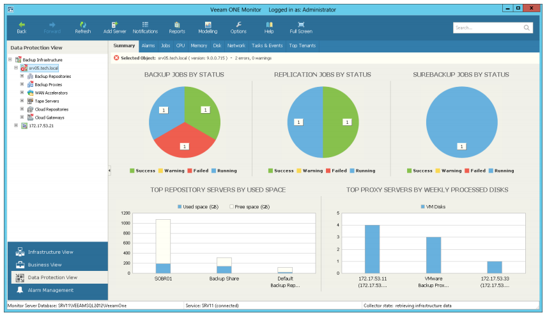Expand the Backup Proxies node
The image size is (547, 315).
[22, 84]
